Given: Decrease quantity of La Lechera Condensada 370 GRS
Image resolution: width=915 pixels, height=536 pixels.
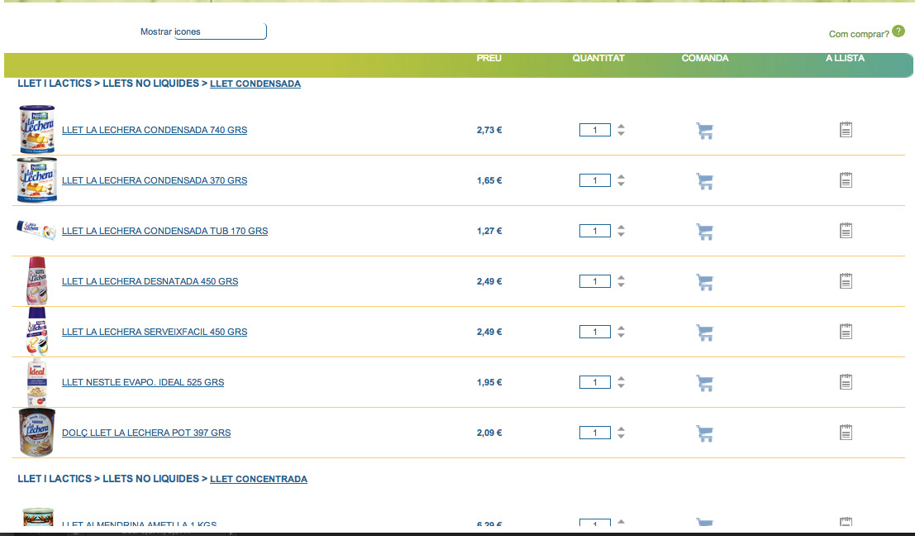Looking at the screenshot, I should [x=622, y=184].
